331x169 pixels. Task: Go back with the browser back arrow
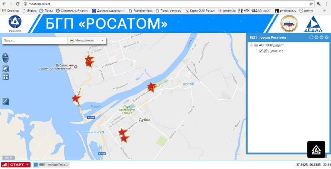(4, 4)
